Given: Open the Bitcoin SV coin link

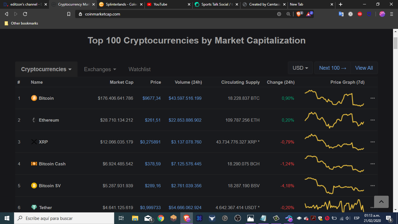Looking at the screenshot, I should (x=50, y=185).
